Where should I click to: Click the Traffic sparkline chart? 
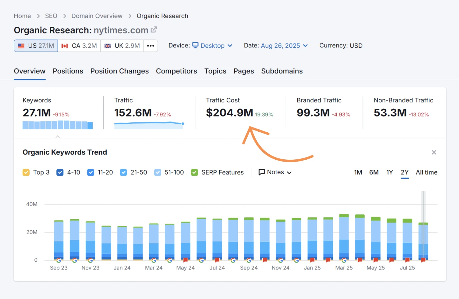point(149,125)
